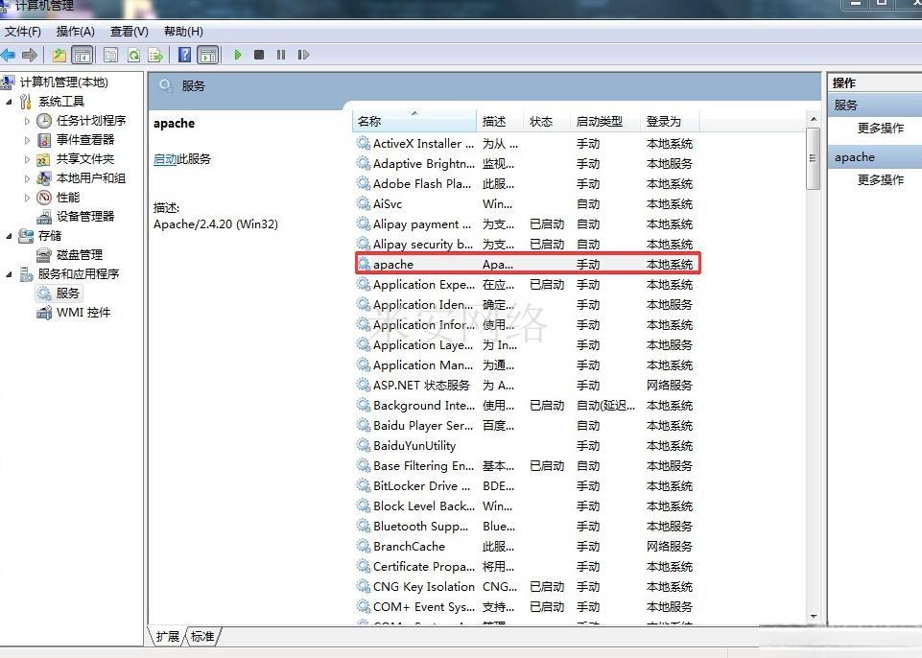Click the Export List toolbar icon

click(155, 56)
